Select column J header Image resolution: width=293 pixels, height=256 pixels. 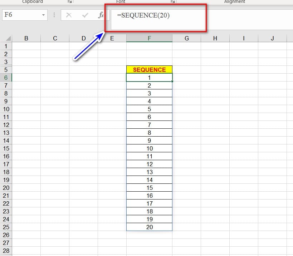(272, 39)
